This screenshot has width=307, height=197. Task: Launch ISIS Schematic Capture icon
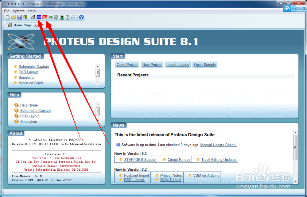click(39, 17)
